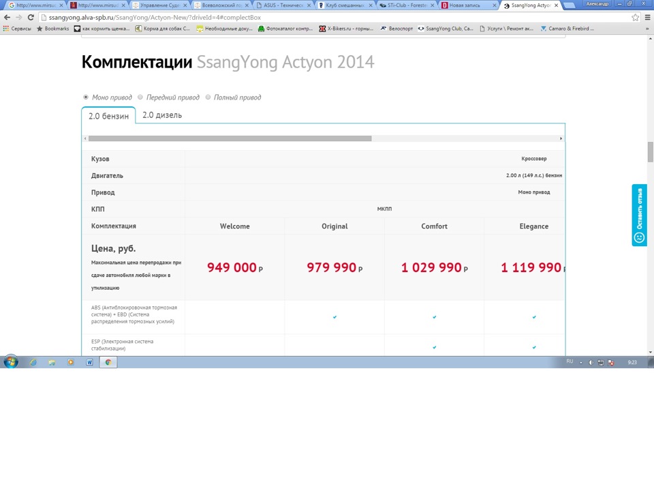Image resolution: width=654 pixels, height=491 pixels.
Task: Open the Windows Start menu
Action: coord(11,362)
